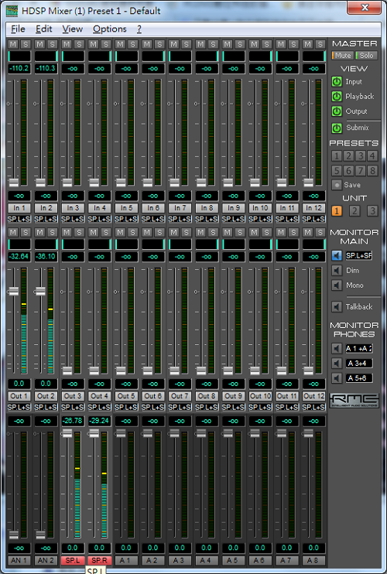Click the SP.L output fader knob
The height and width of the screenshot is (574, 387).
(x=67, y=433)
